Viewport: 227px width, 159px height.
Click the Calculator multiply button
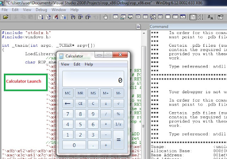[106, 124]
